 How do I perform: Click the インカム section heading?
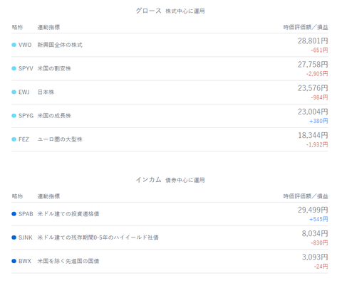click(148, 180)
